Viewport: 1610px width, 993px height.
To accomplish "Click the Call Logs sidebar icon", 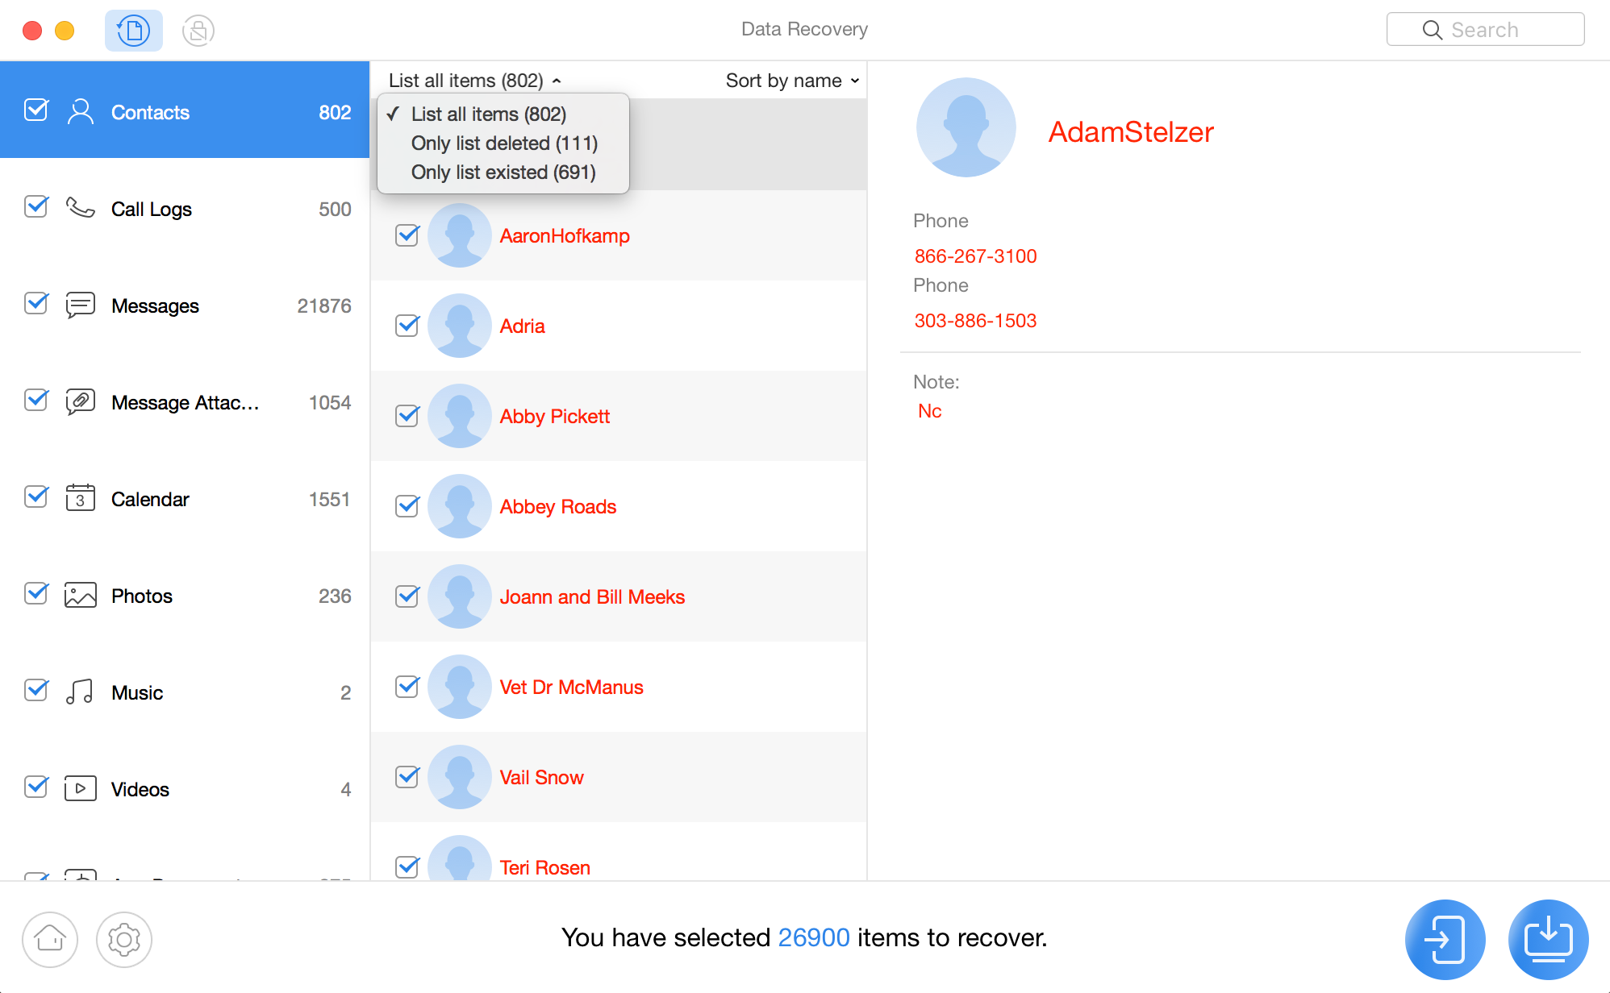I will [x=78, y=208].
